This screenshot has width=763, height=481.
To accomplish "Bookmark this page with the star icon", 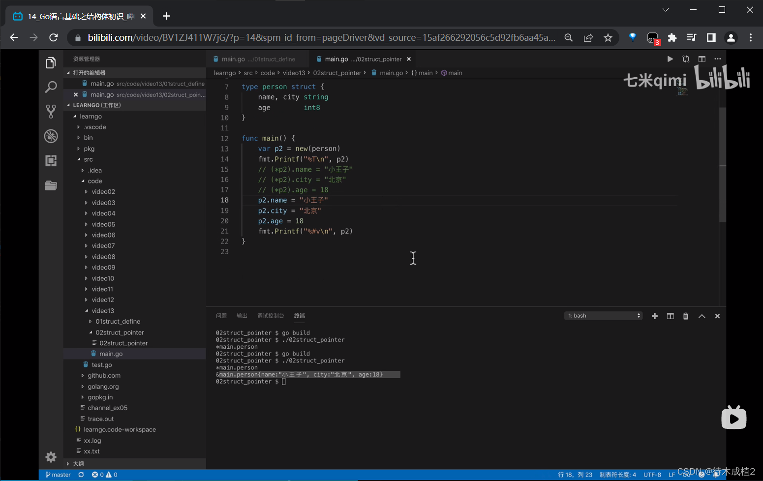I will 608,37.
